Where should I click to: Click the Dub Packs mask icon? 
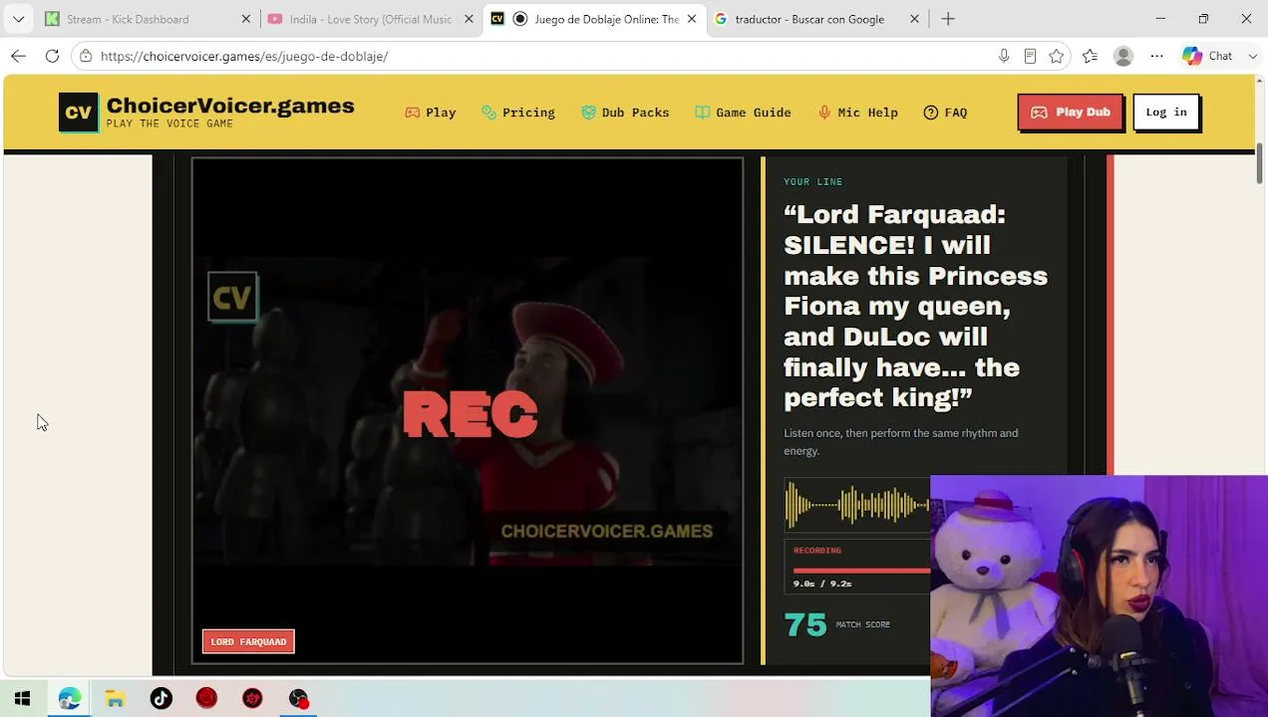pyautogui.click(x=588, y=113)
